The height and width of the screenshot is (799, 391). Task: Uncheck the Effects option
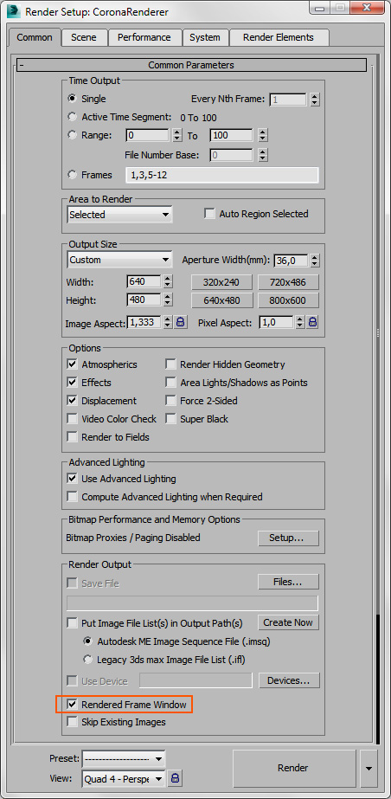click(x=73, y=383)
